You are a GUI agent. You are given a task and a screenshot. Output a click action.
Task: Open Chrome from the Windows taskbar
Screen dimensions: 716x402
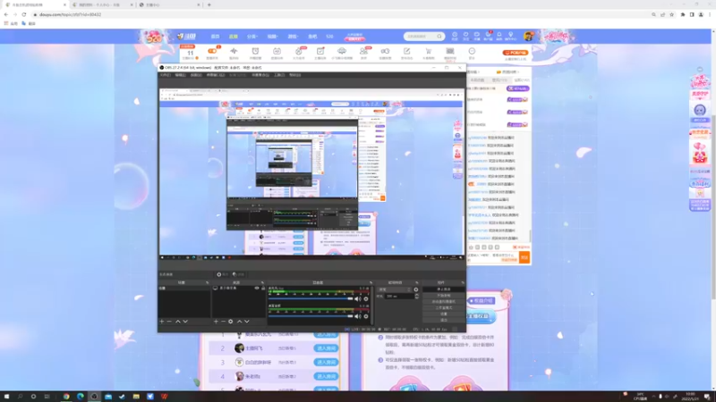point(66,397)
